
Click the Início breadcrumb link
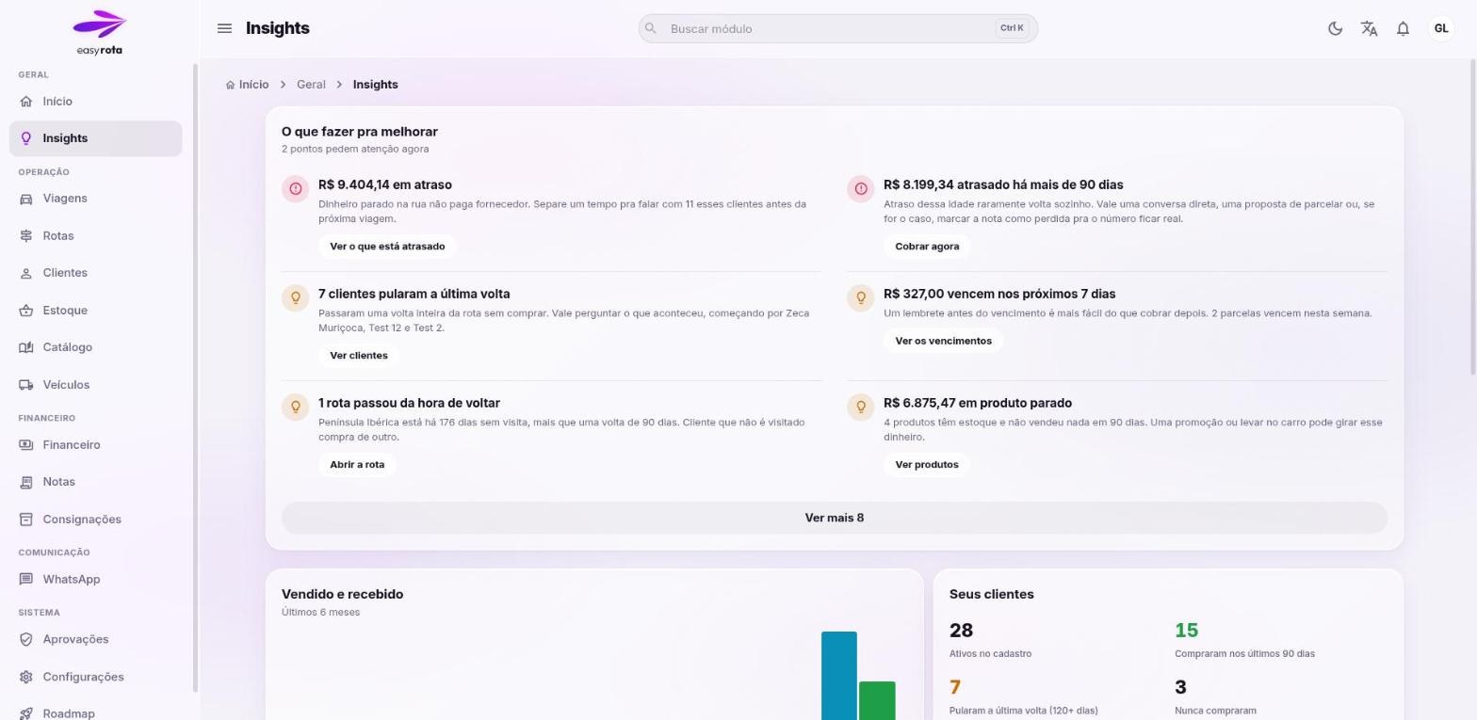(x=248, y=85)
